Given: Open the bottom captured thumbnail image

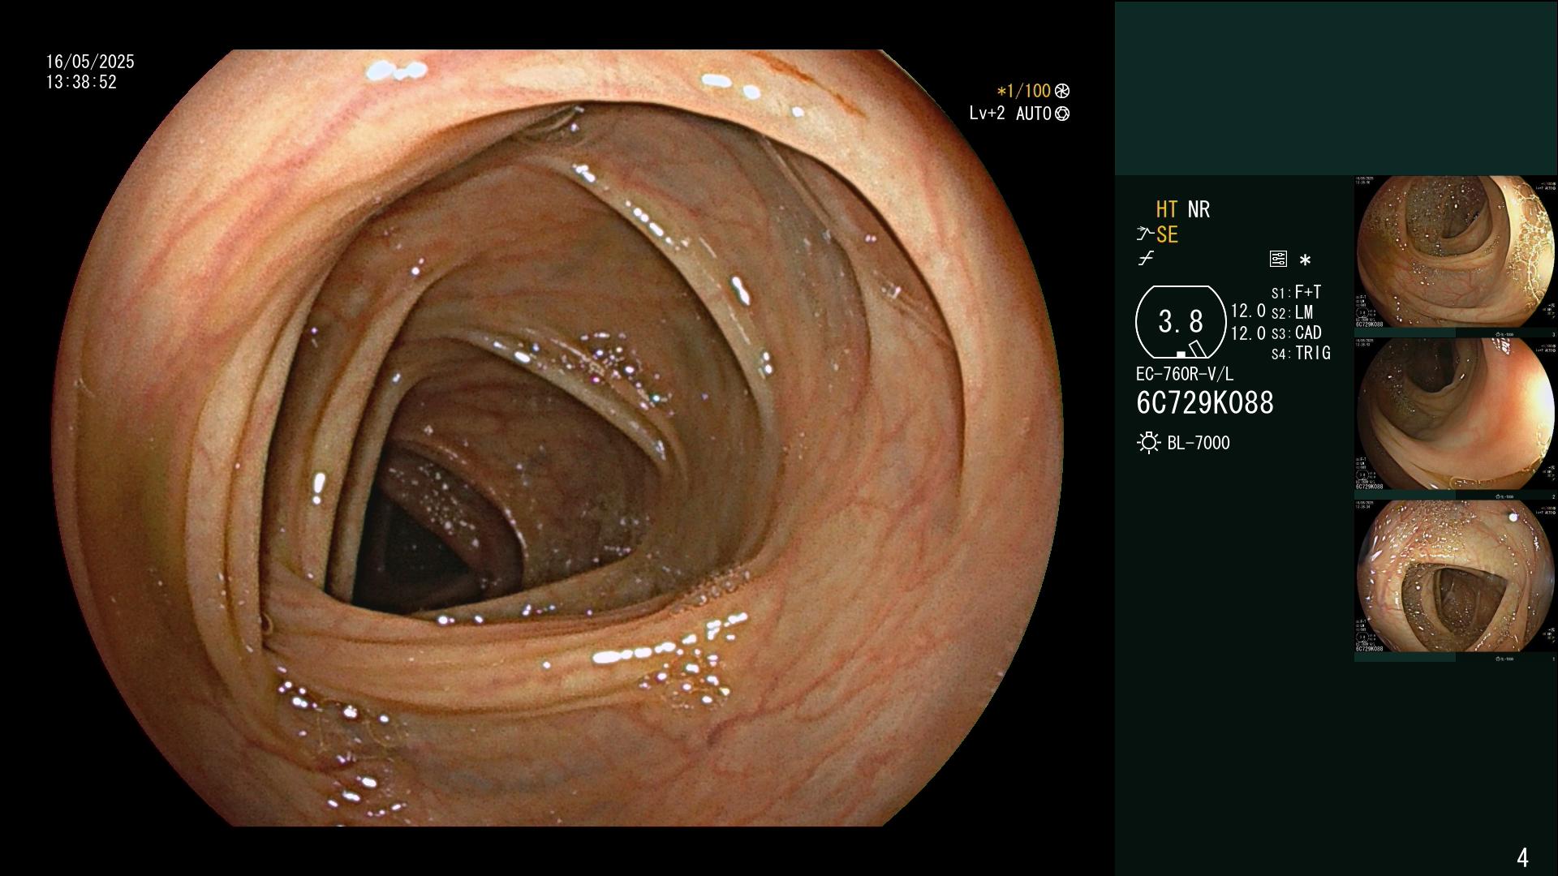Looking at the screenshot, I should pos(1456,576).
